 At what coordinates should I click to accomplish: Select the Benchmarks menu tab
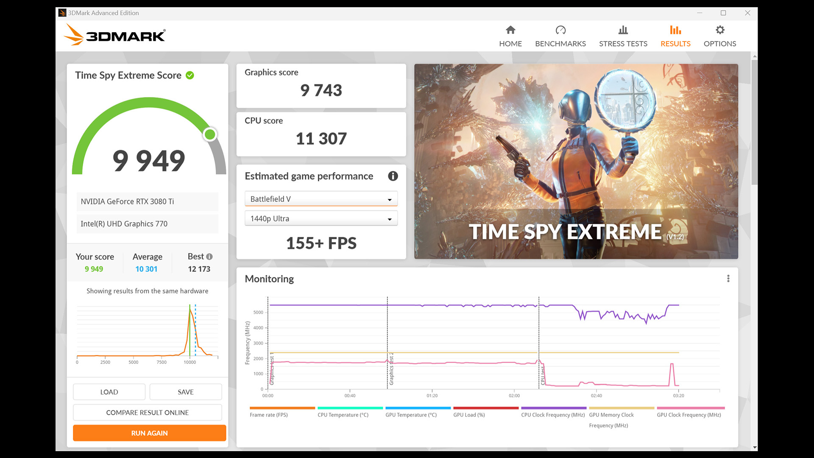click(560, 35)
